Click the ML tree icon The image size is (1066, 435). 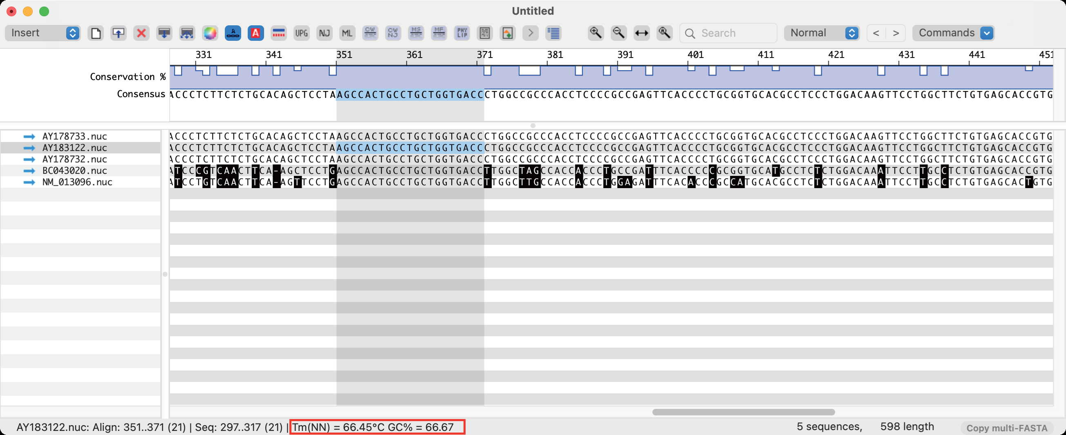click(x=347, y=33)
